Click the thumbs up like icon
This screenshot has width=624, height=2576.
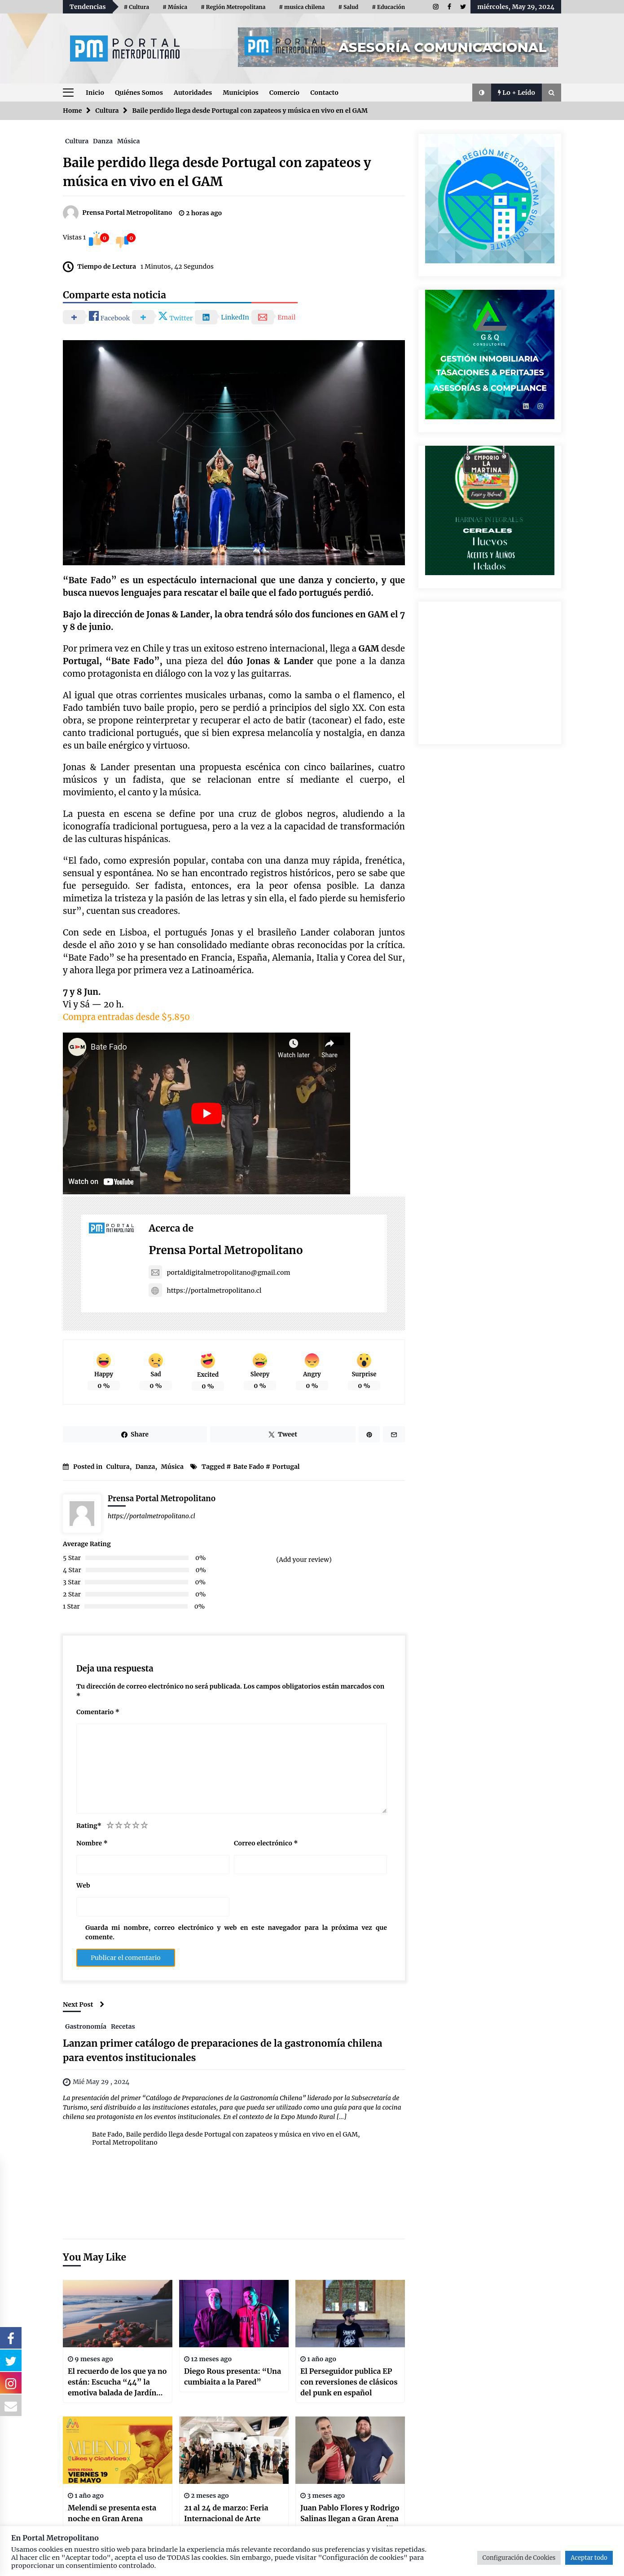(x=96, y=239)
